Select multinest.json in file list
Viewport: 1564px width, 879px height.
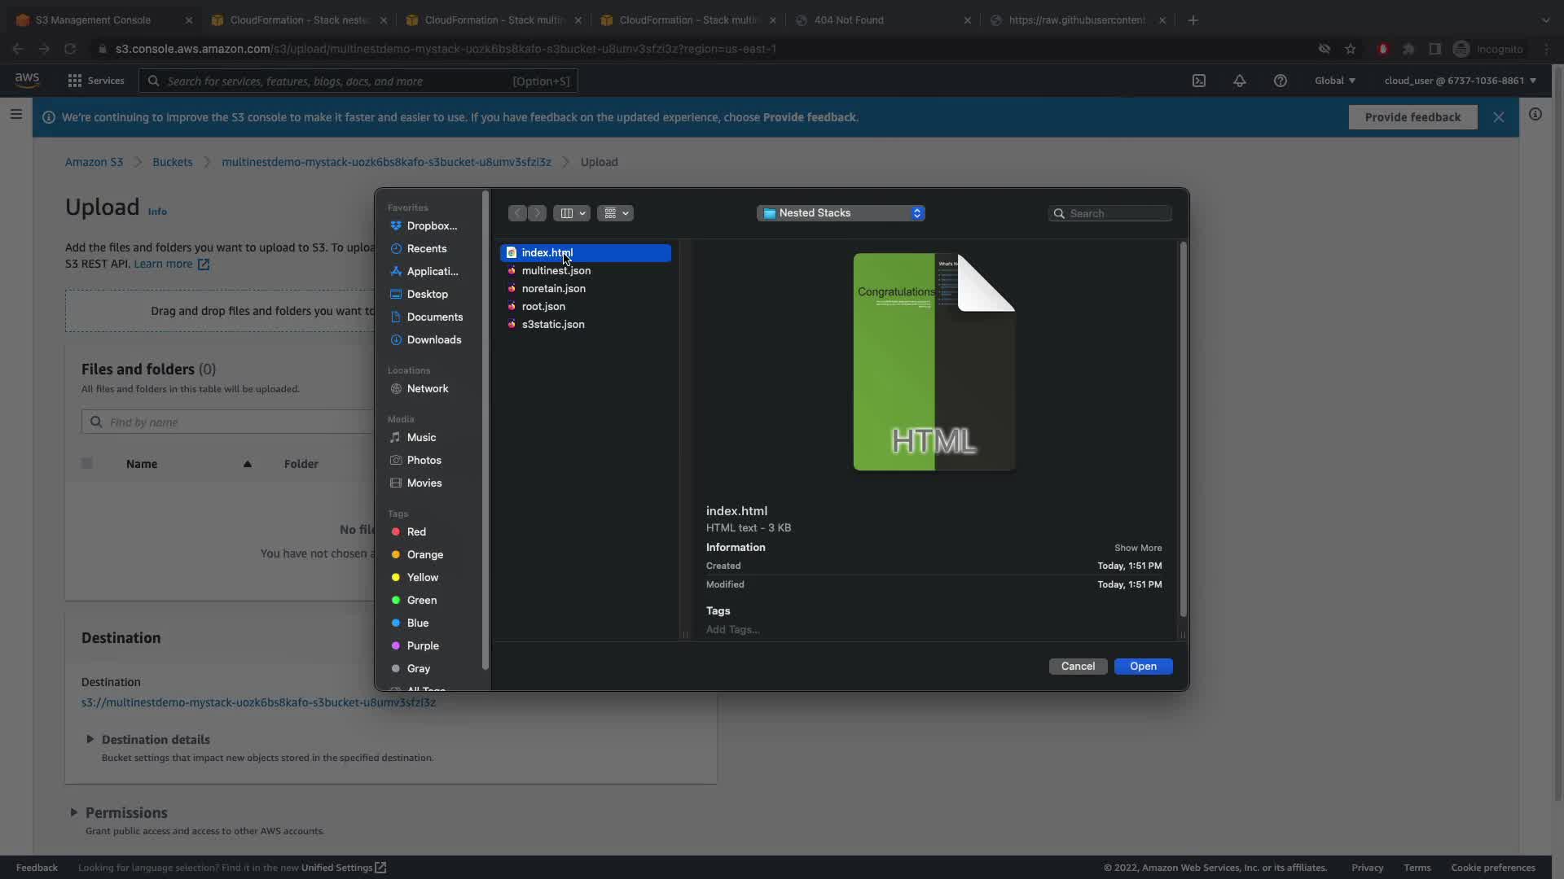coord(556,270)
